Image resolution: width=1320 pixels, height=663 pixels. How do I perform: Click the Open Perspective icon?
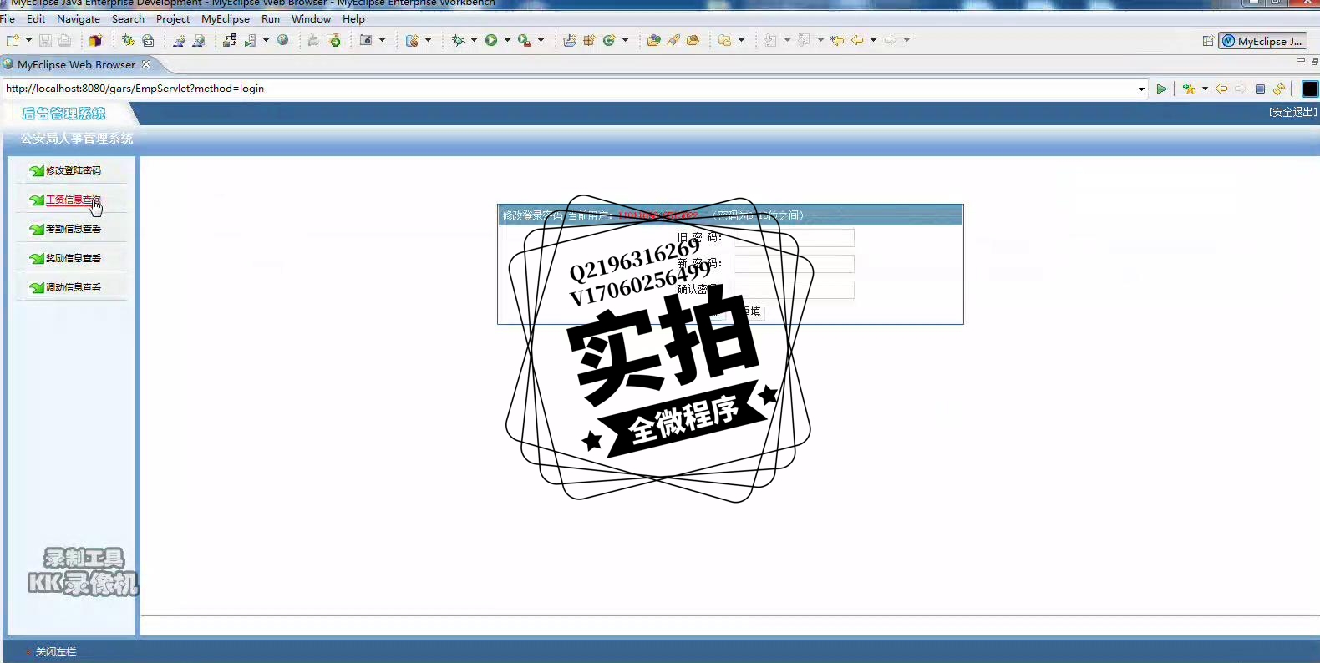tap(1208, 41)
